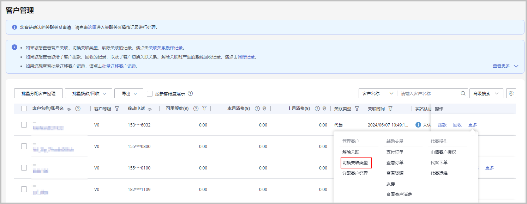Enable the 按新客维度展示 checkbox
This screenshot has width=527, height=204.
(150, 94)
